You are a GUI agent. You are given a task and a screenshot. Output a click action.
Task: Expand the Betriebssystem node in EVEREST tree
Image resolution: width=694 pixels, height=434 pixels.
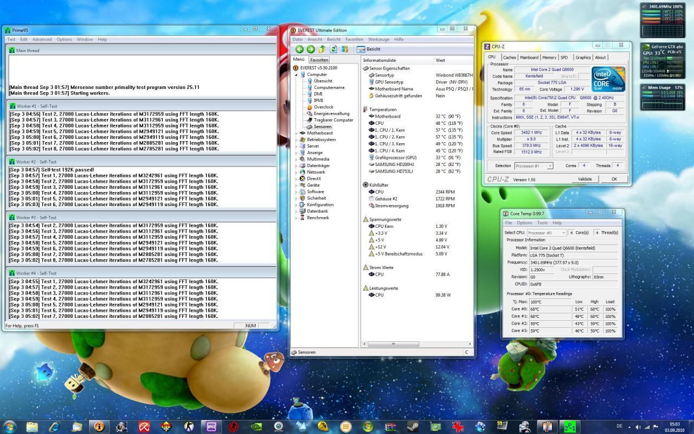click(x=297, y=139)
